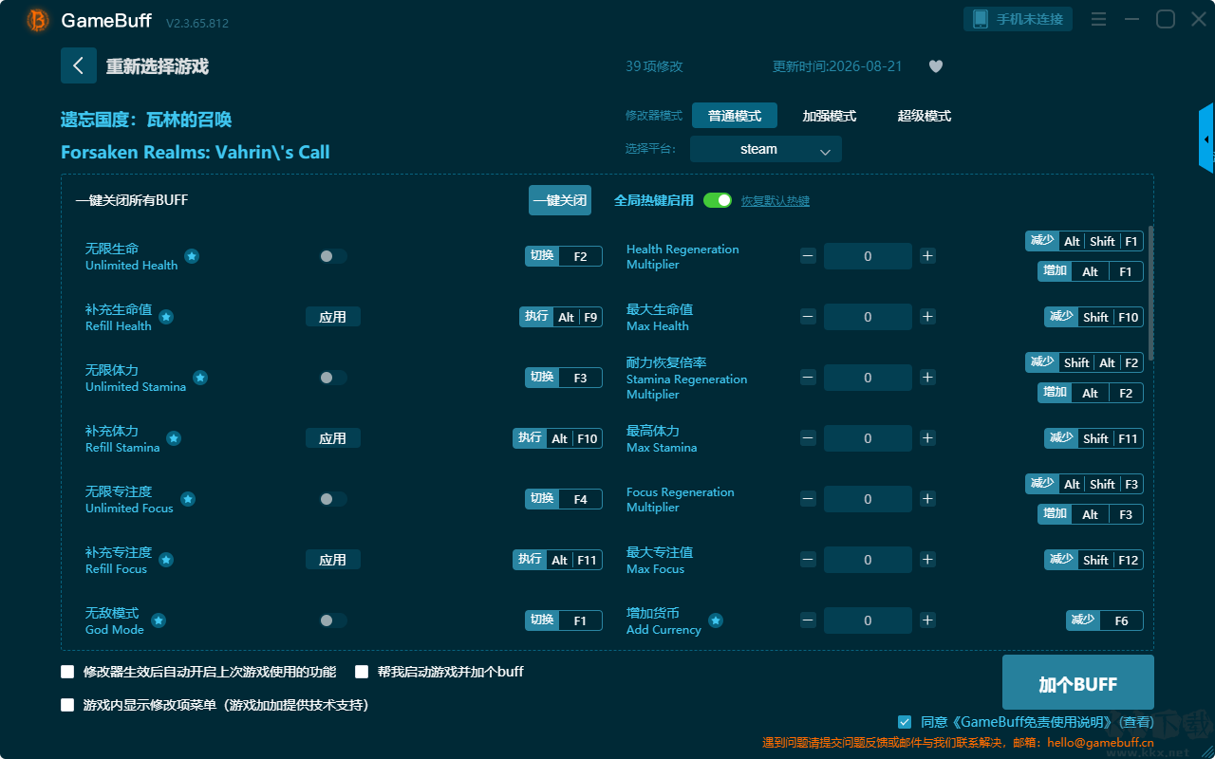Disable the global hotkey toggle

(x=718, y=200)
